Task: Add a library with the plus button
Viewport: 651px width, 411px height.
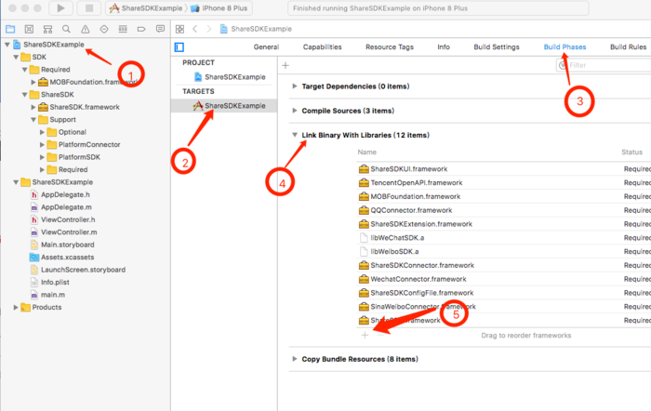Action: pos(365,335)
